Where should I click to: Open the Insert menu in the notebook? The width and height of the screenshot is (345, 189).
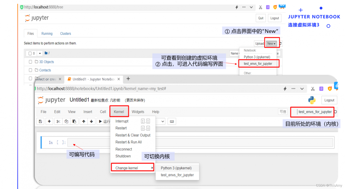88,112
